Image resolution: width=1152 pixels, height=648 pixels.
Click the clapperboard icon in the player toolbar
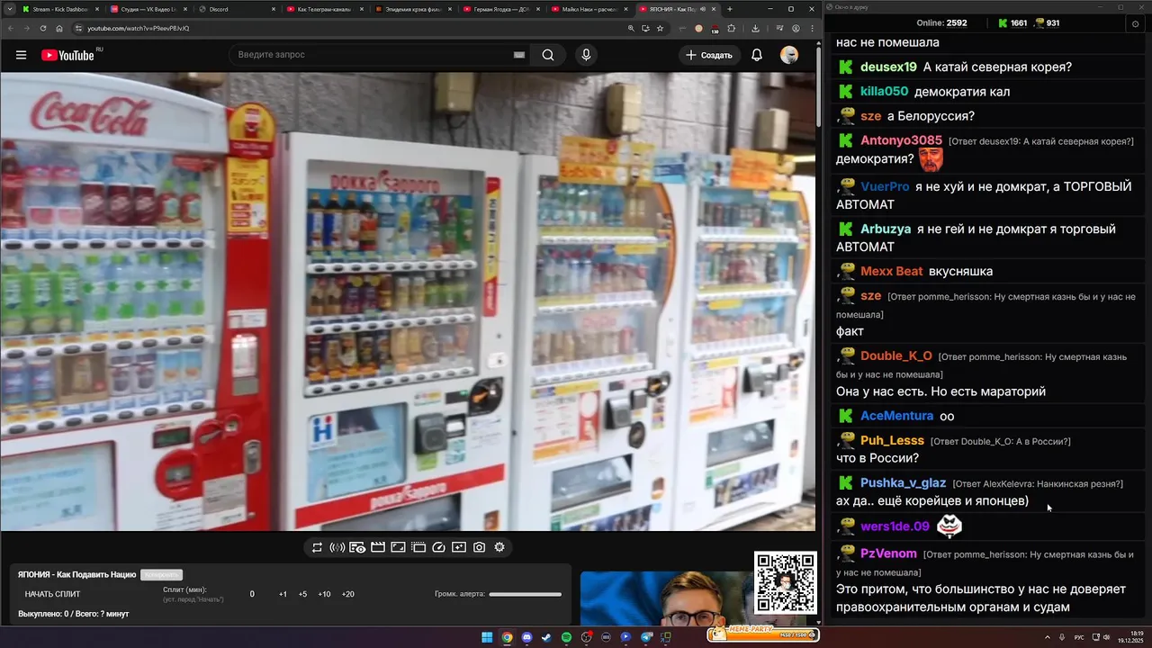378,547
